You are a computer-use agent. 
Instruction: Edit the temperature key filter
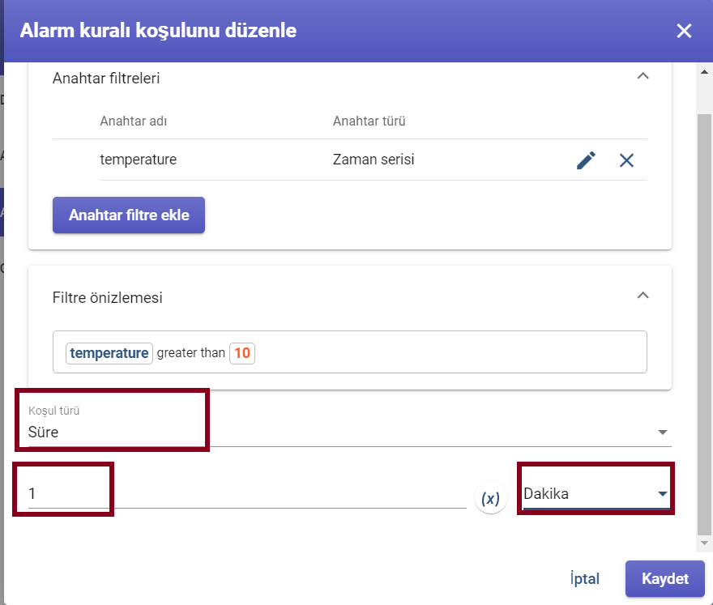[x=586, y=160]
